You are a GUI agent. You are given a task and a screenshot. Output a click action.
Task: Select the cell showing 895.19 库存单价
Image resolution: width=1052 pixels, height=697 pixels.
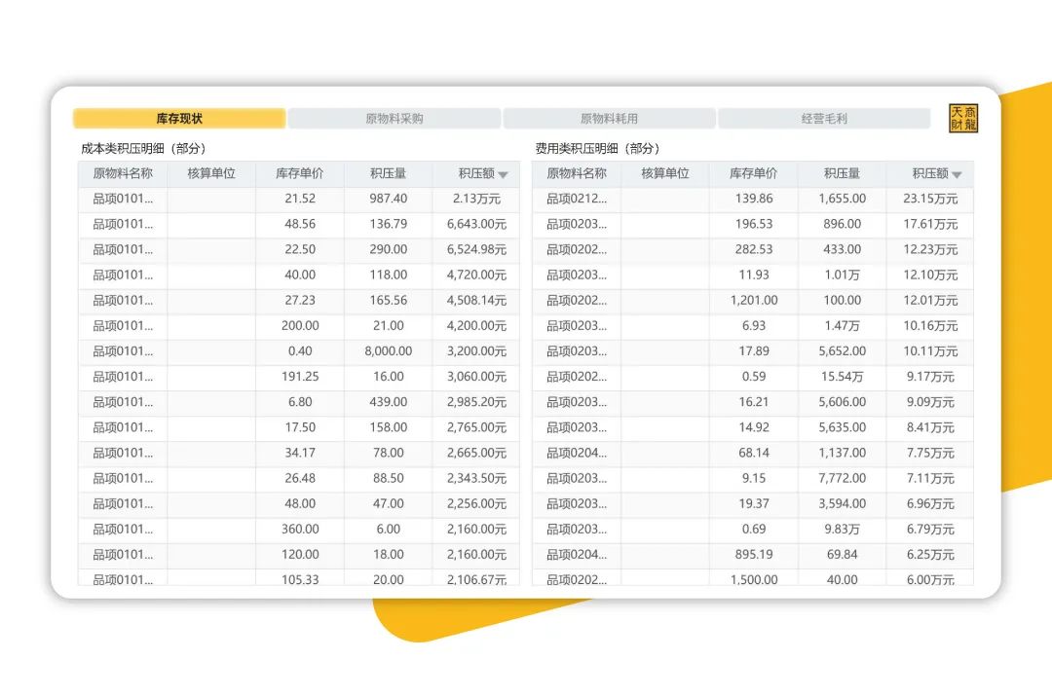point(753,555)
